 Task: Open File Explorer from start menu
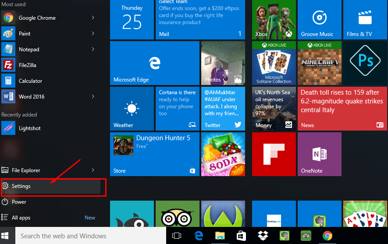pos(50,170)
